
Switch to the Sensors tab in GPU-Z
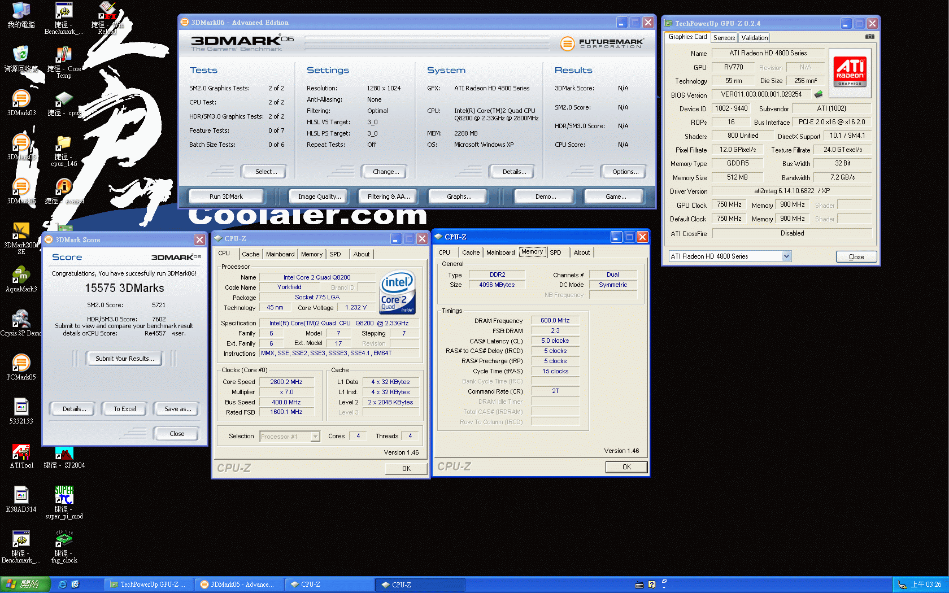pyautogui.click(x=724, y=38)
